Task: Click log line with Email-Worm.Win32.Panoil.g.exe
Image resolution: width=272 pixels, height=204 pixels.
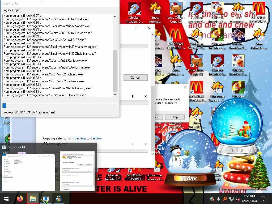Action: tap(48, 88)
